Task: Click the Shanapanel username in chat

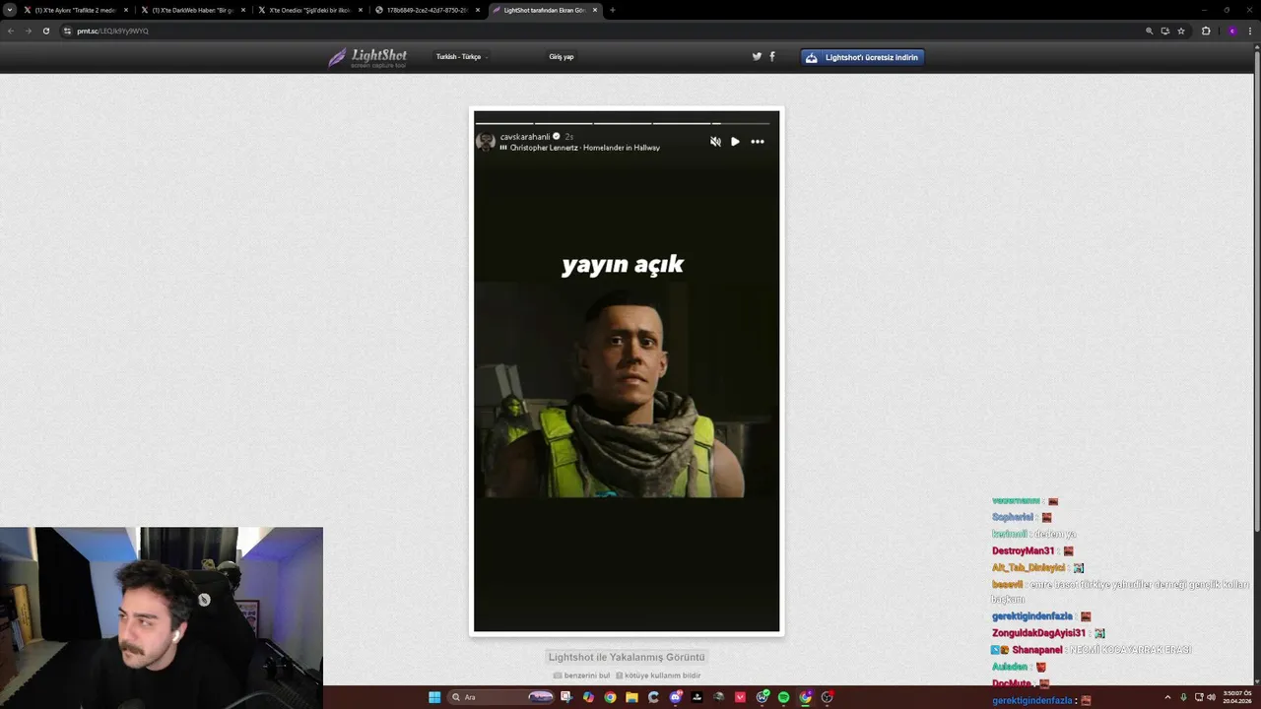Action: [x=1037, y=650]
